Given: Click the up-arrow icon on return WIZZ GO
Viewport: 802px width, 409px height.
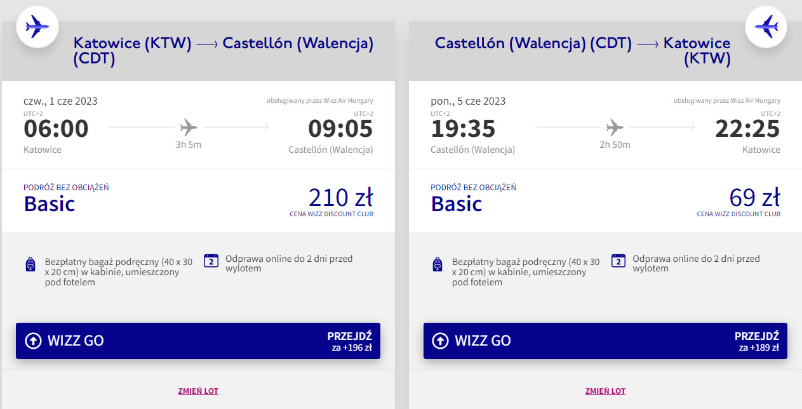Looking at the screenshot, I should [x=440, y=341].
